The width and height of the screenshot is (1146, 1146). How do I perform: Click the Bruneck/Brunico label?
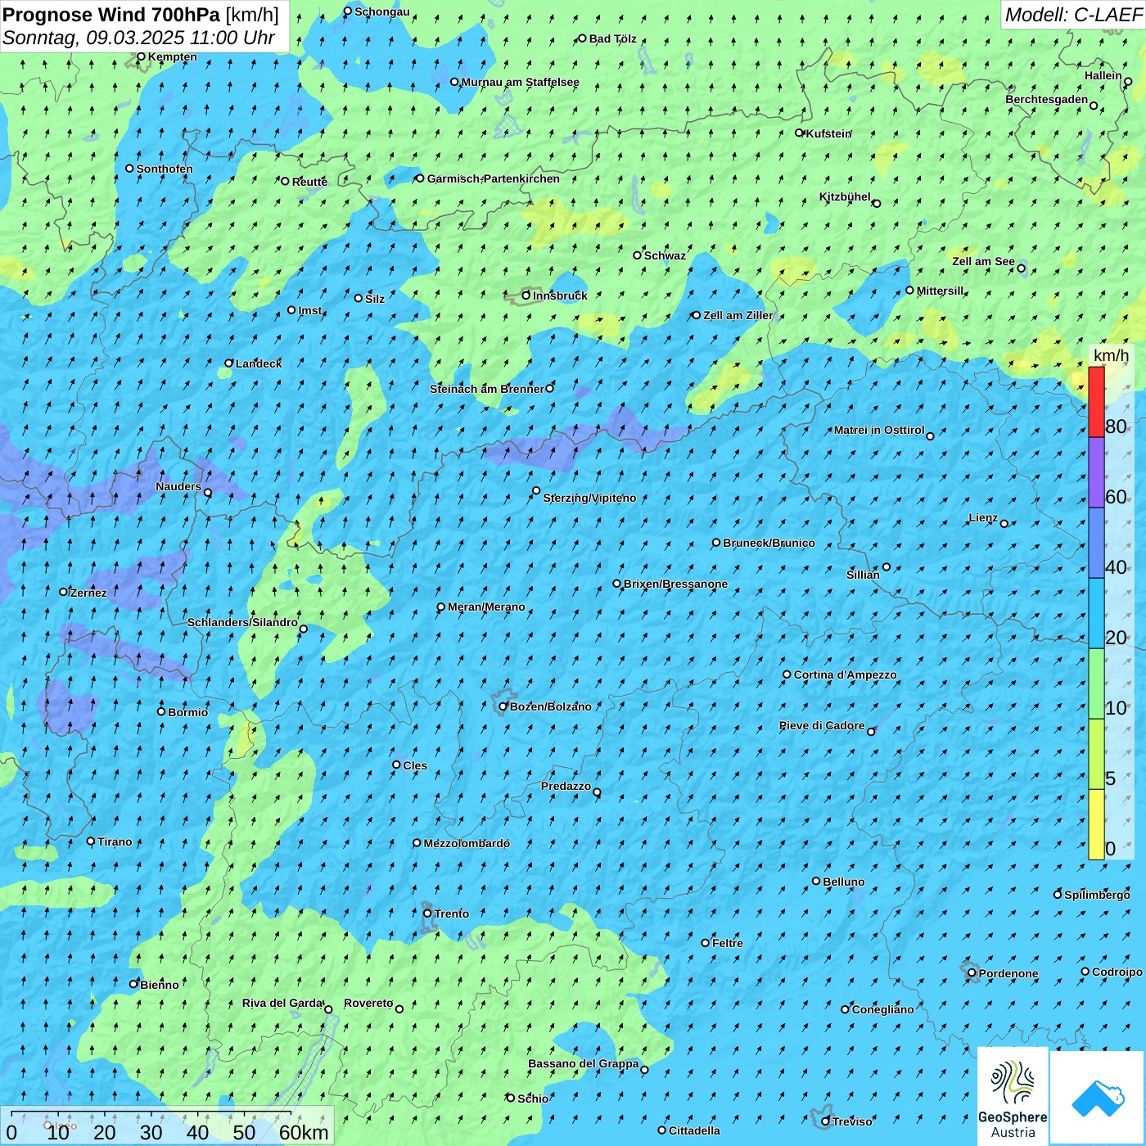pos(769,543)
